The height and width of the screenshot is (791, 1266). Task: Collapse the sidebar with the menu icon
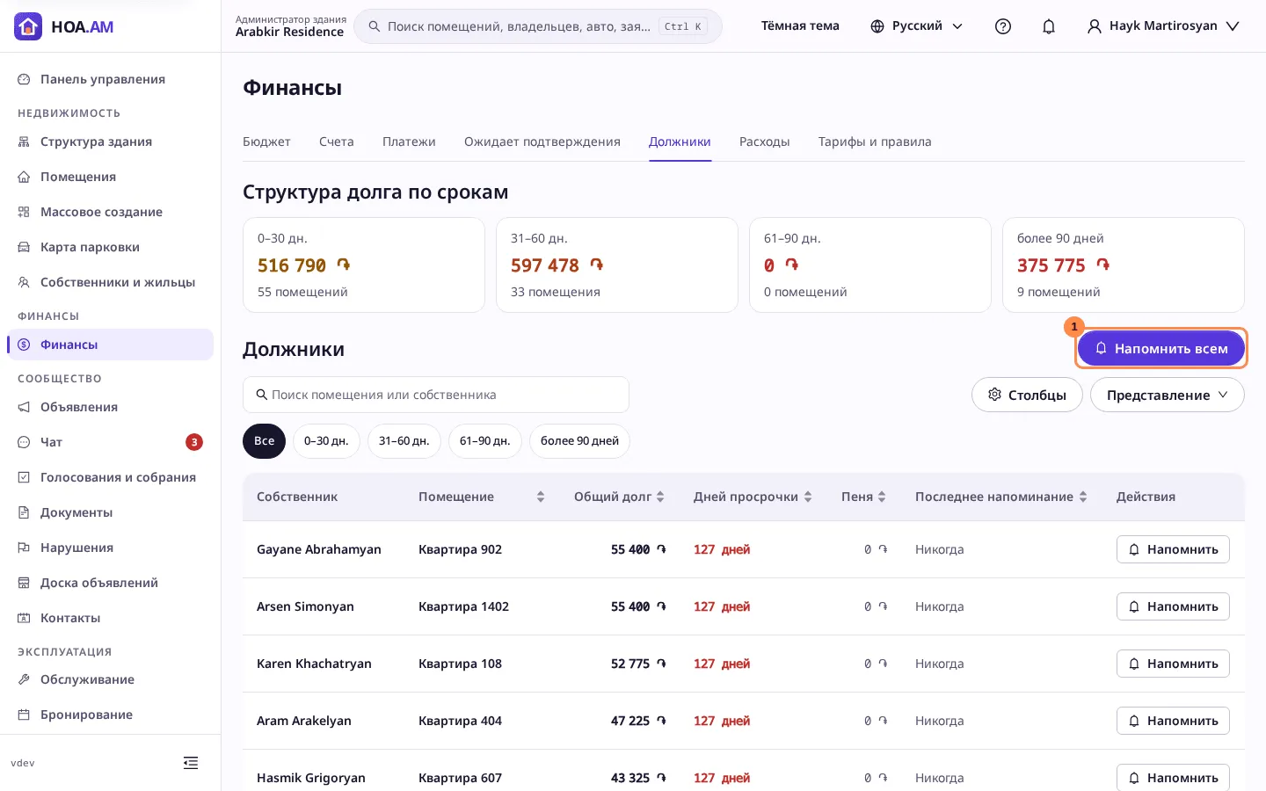click(191, 763)
